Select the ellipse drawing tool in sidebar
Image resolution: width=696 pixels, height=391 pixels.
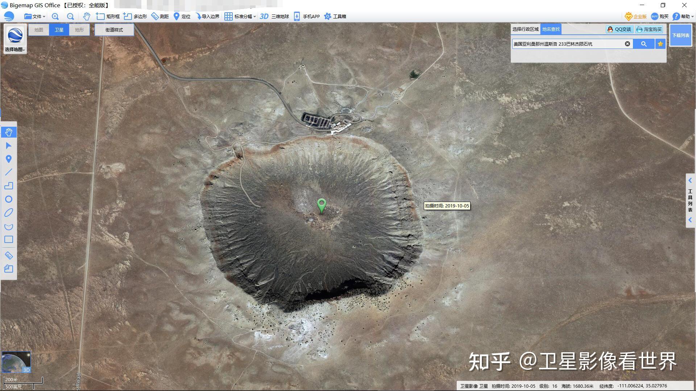9,213
